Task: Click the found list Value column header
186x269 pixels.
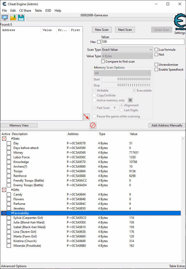Action: pyautogui.click(x=49, y=30)
